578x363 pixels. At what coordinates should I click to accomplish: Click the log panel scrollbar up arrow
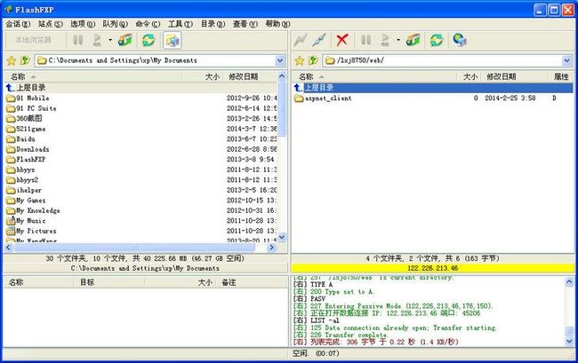(x=569, y=282)
